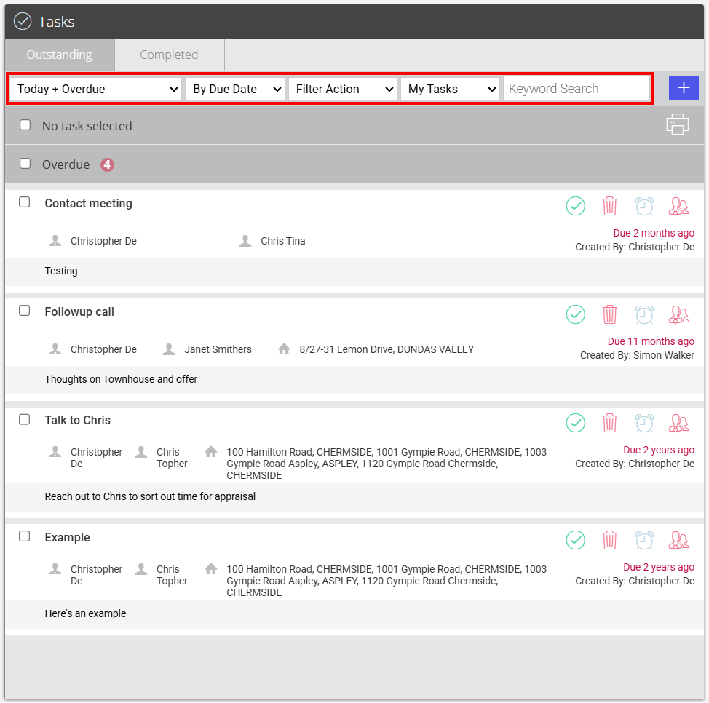Delete the Contact meeting task
Image resolution: width=709 pixels, height=703 pixels.
click(609, 206)
